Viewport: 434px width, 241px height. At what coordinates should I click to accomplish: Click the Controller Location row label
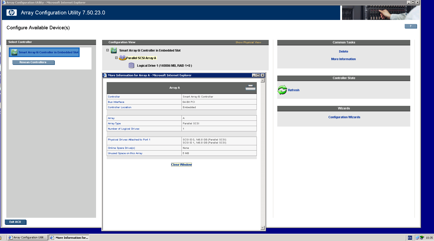pos(120,107)
